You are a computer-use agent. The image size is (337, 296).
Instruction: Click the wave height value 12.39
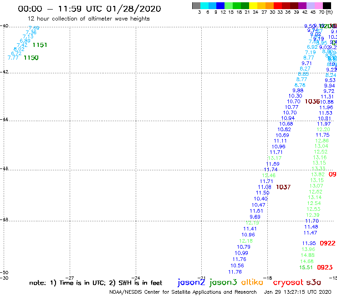point(313,215)
